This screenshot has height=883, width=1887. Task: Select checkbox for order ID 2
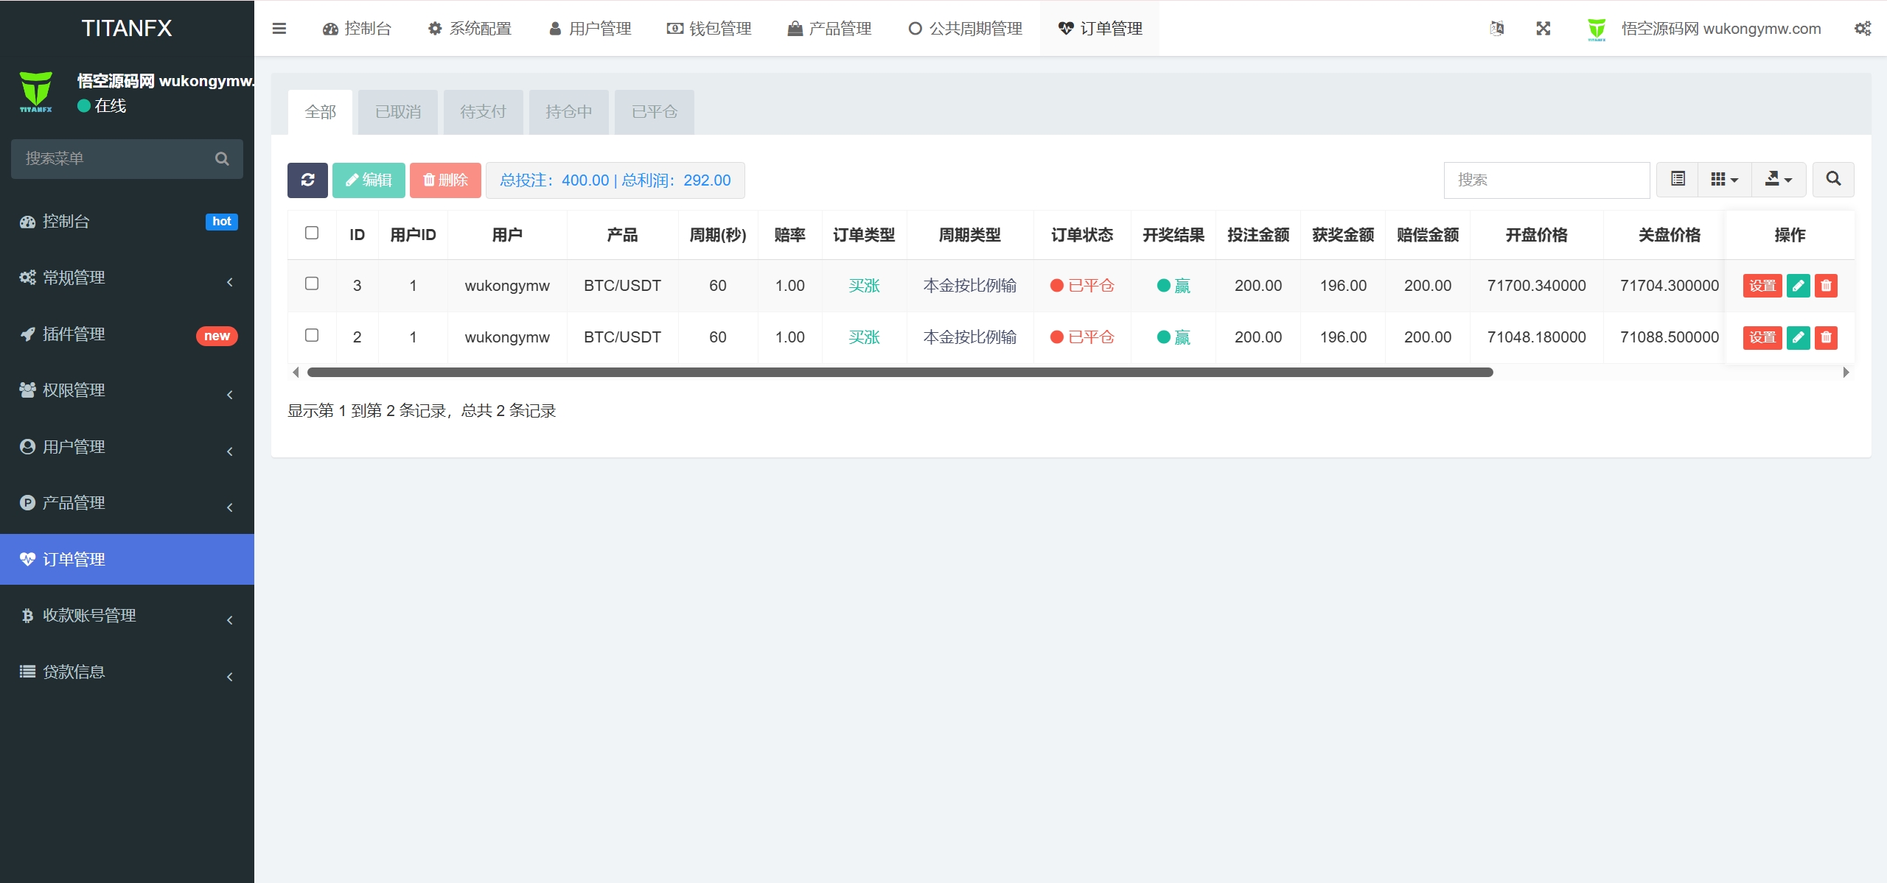[312, 336]
